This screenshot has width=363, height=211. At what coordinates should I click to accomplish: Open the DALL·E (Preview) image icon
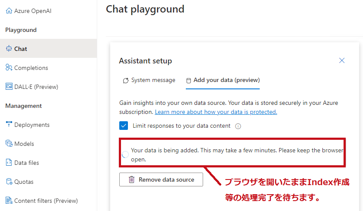9,86
